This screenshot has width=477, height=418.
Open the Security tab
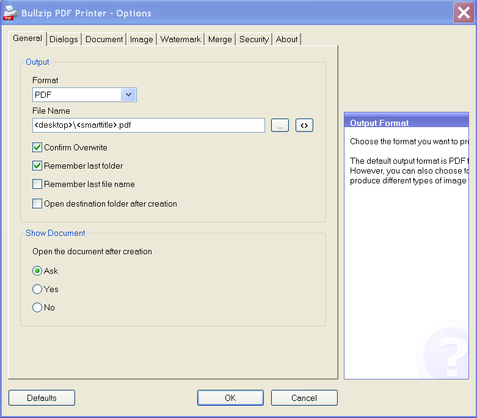point(254,39)
